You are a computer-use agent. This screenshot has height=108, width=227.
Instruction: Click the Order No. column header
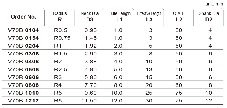tap(23, 17)
